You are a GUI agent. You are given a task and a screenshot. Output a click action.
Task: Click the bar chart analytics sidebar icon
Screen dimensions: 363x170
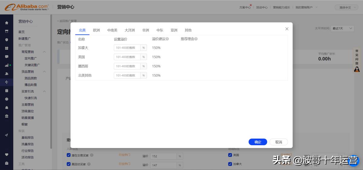[7, 65]
